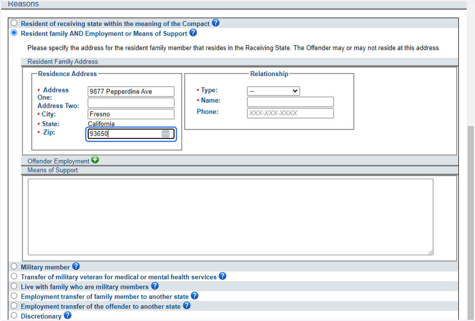Click the autofill icon in Zip field
This screenshot has height=321, width=475.
tap(165, 134)
